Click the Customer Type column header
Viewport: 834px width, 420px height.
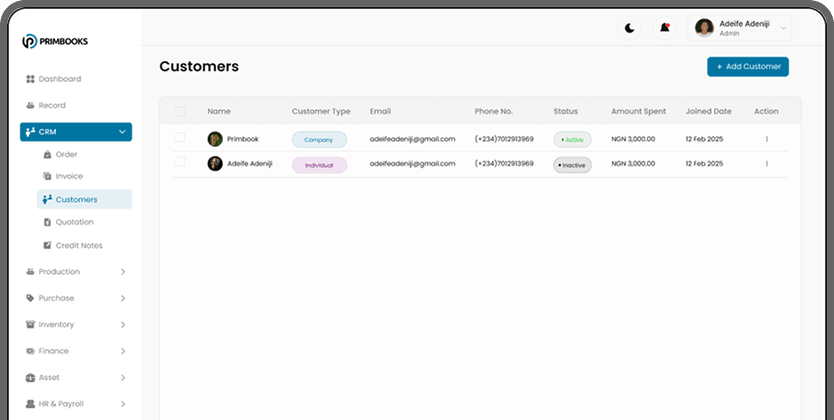pyautogui.click(x=320, y=112)
